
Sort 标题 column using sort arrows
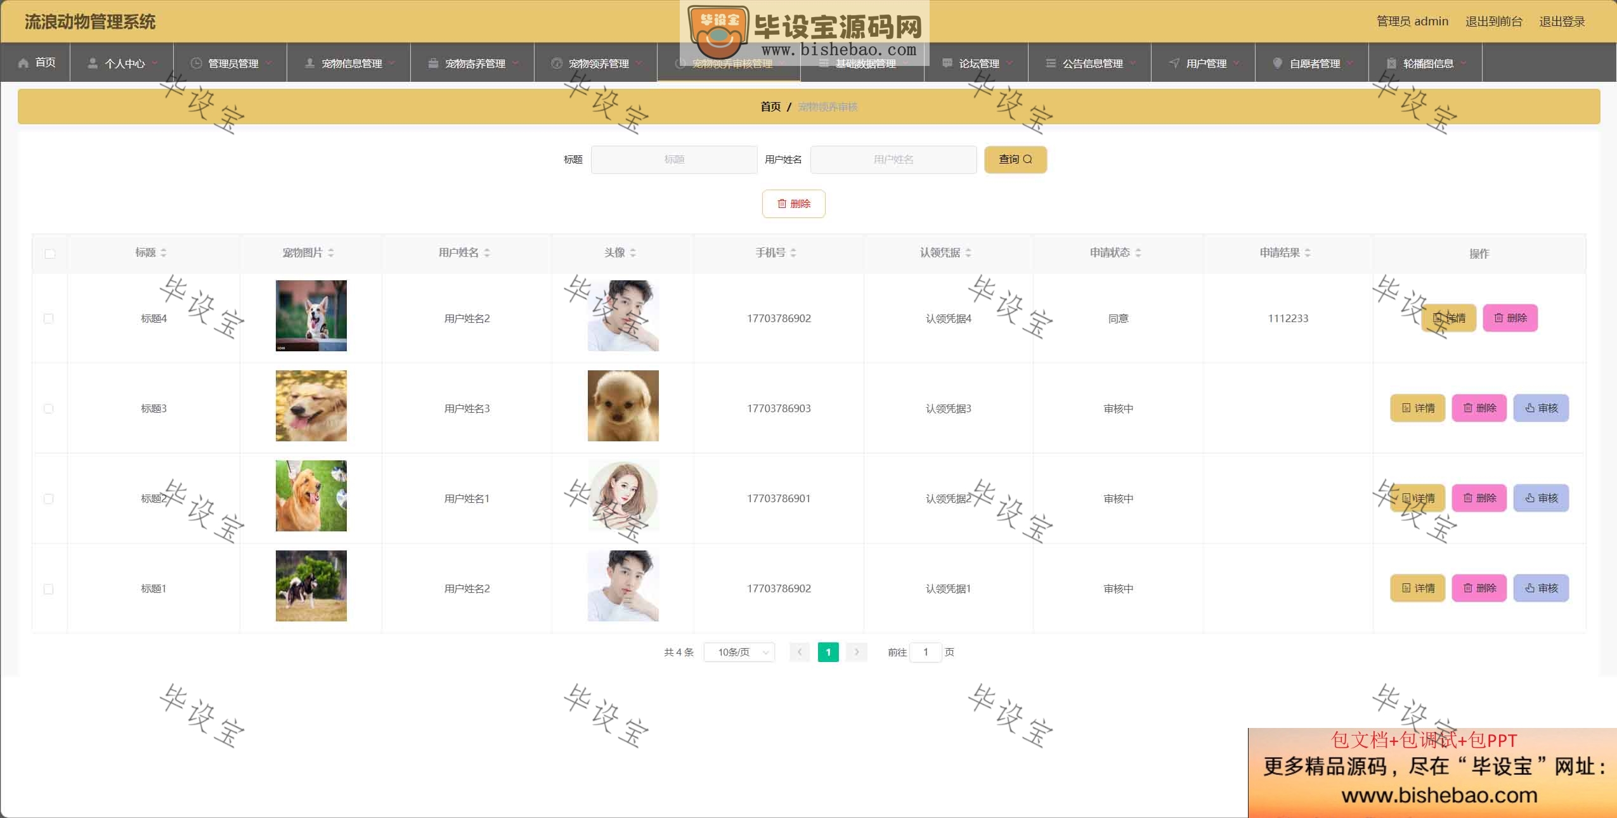click(164, 252)
